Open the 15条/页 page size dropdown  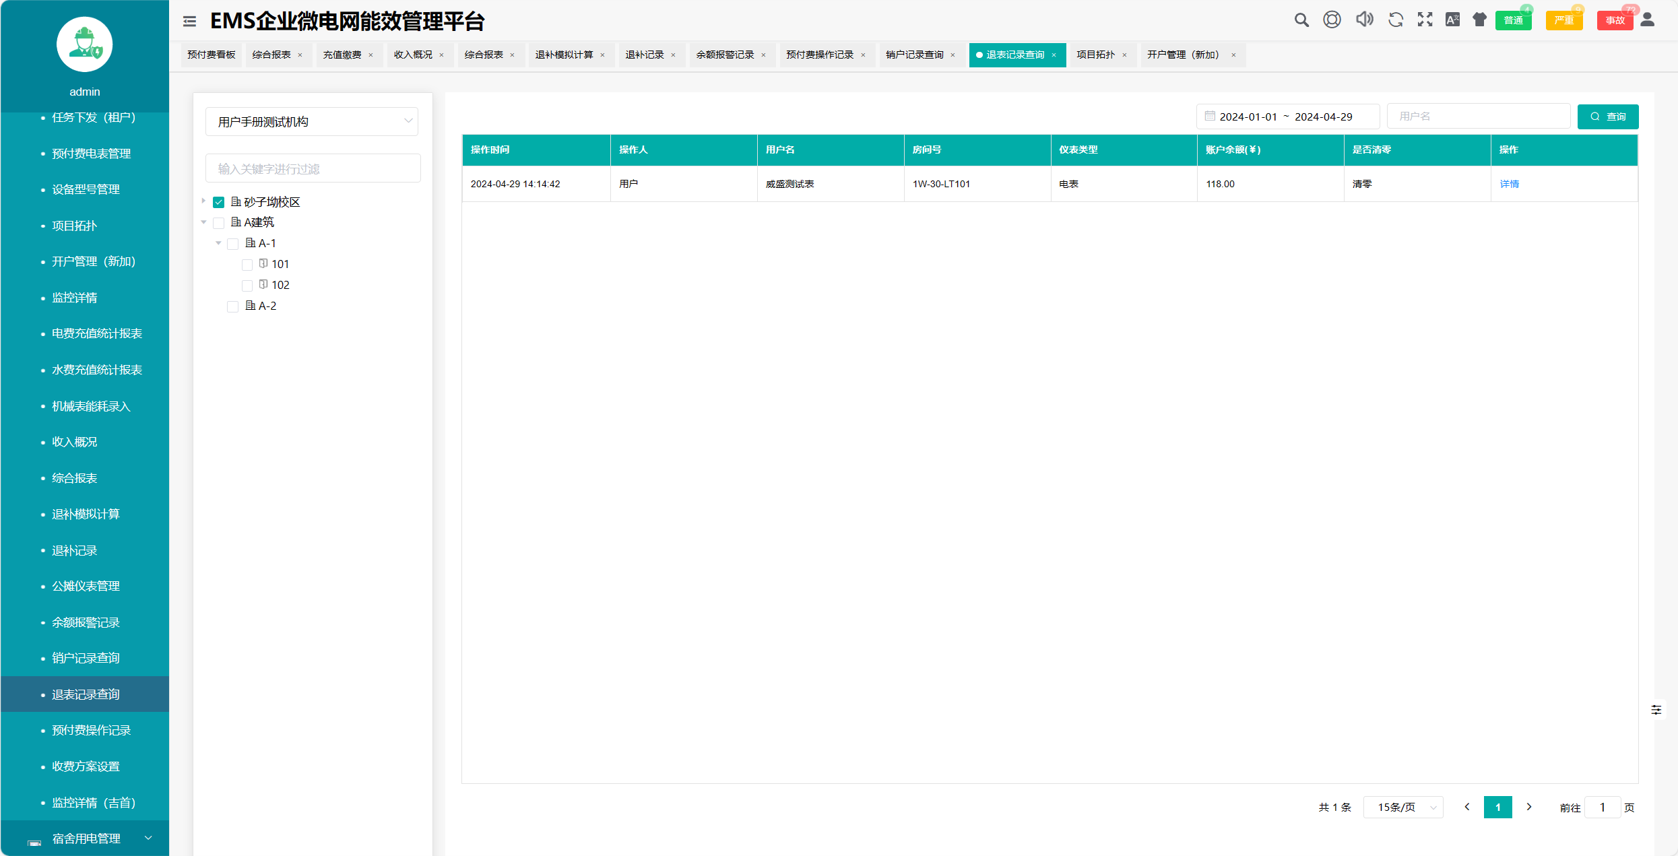click(x=1403, y=807)
